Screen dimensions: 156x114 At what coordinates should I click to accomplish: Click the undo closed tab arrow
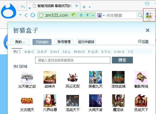(23, 7)
